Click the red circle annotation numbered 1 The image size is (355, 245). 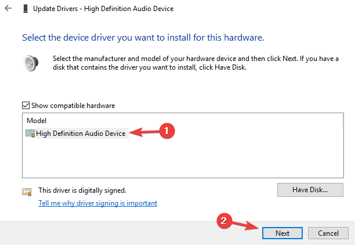pyautogui.click(x=167, y=131)
